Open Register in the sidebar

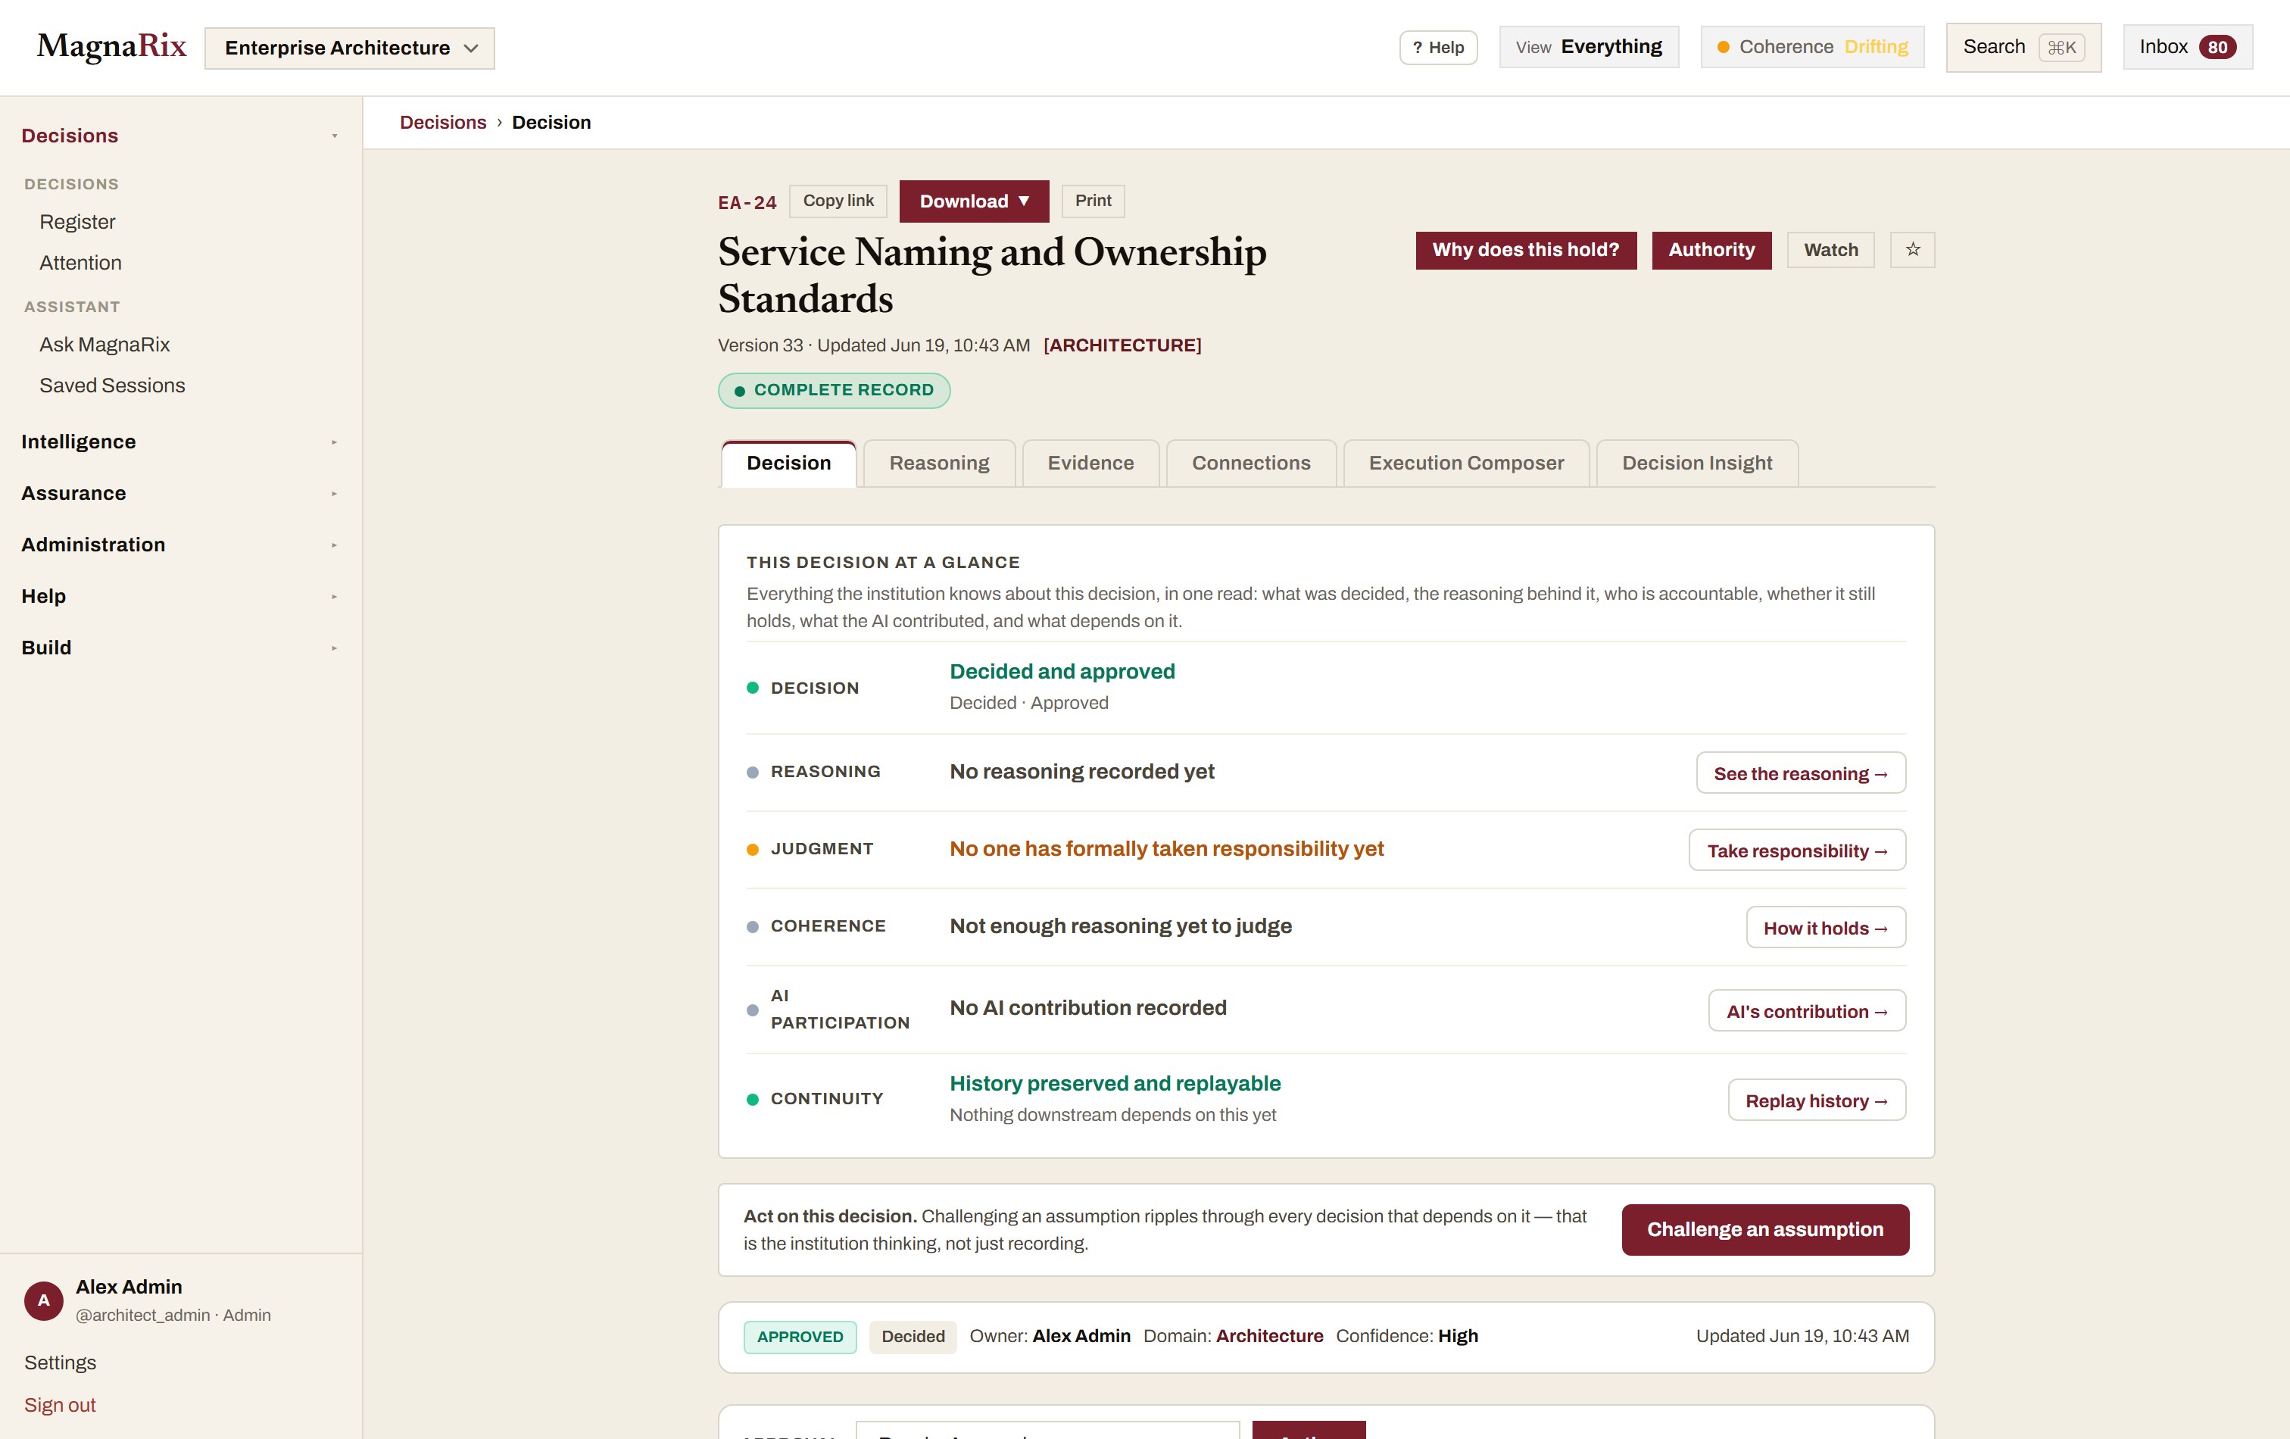coord(77,222)
